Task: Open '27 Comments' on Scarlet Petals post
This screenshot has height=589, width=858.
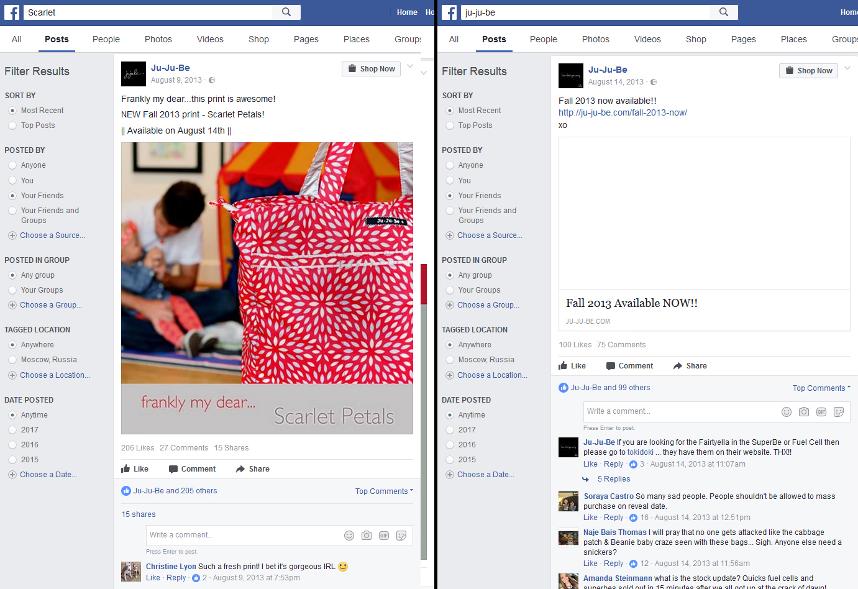Action: point(184,448)
